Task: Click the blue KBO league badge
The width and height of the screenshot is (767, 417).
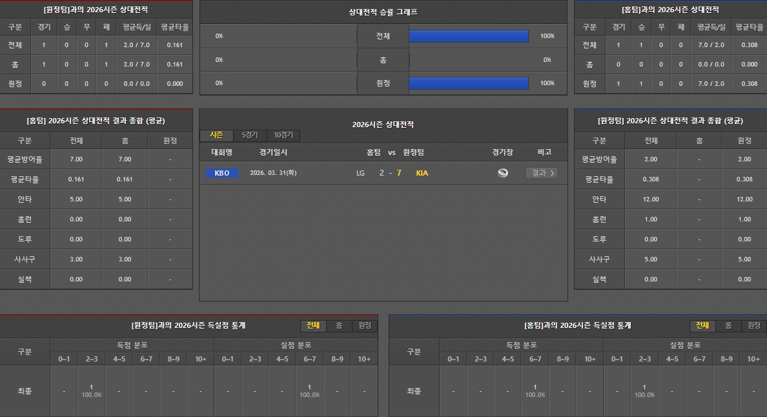Action: (x=222, y=173)
